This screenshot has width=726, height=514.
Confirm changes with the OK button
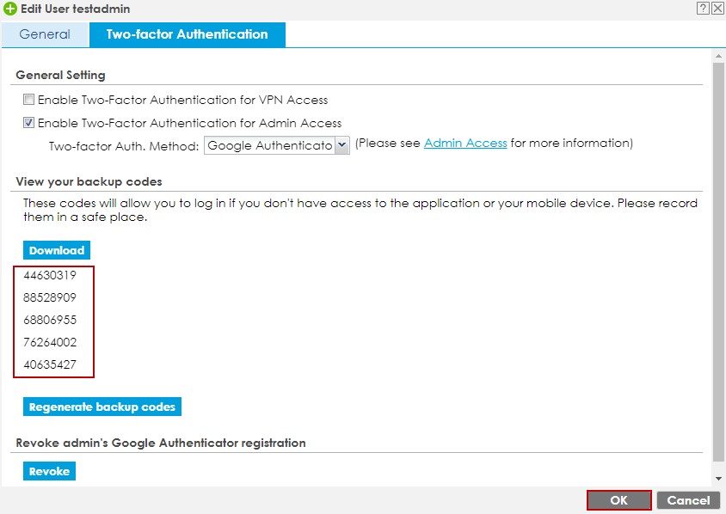tap(618, 500)
